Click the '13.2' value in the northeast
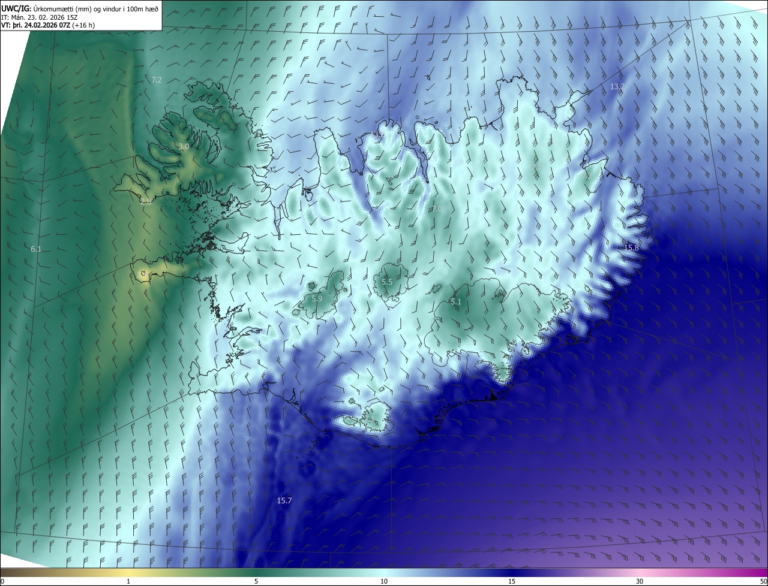Image resolution: width=768 pixels, height=586 pixels. pos(617,87)
